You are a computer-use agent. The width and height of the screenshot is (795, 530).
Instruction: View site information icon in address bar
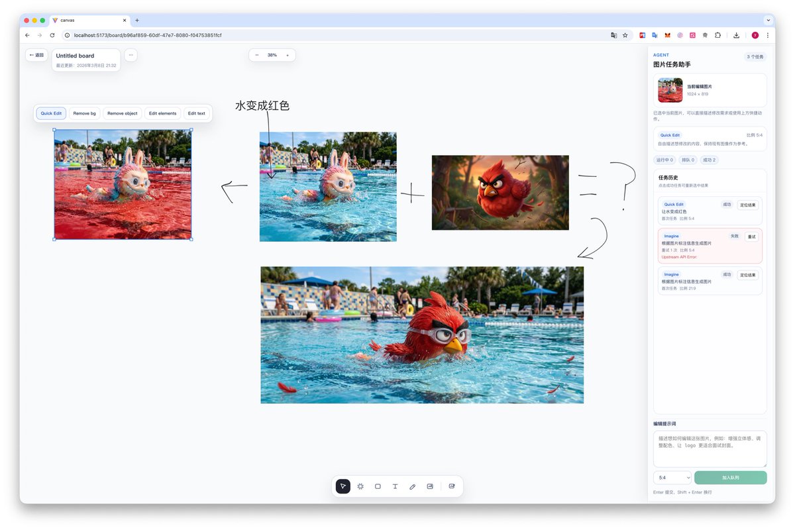(68, 35)
